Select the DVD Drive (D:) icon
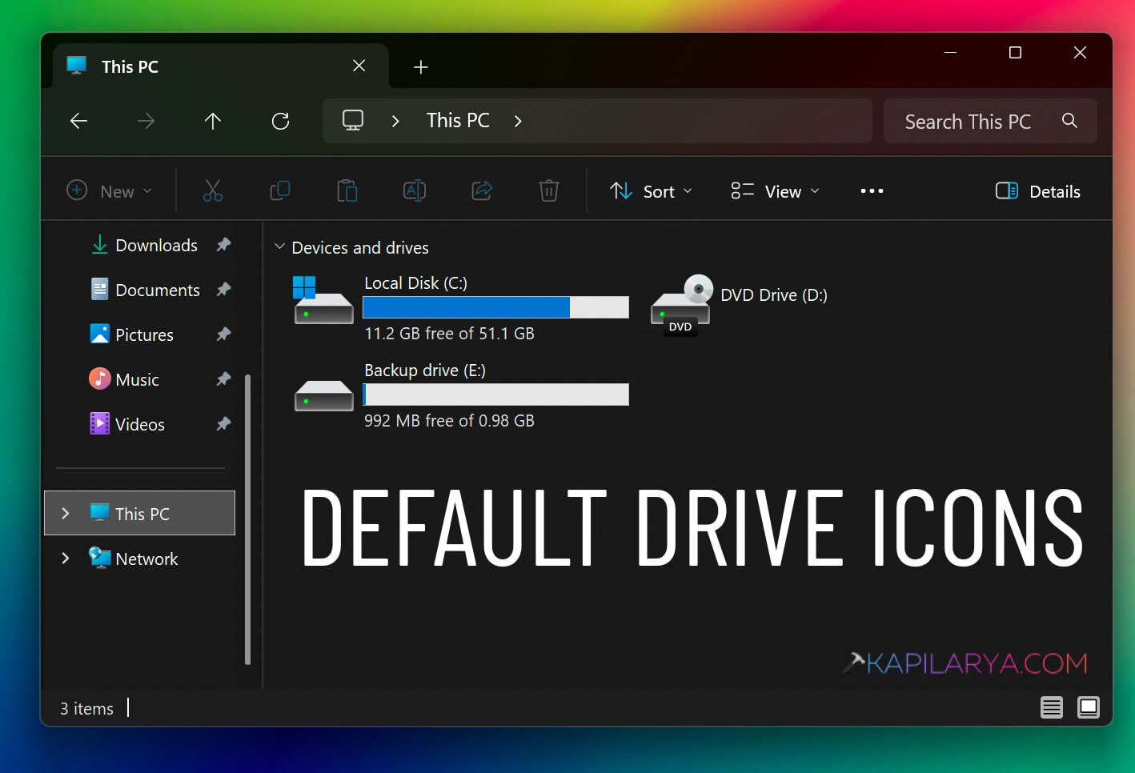1135x773 pixels. 681,306
